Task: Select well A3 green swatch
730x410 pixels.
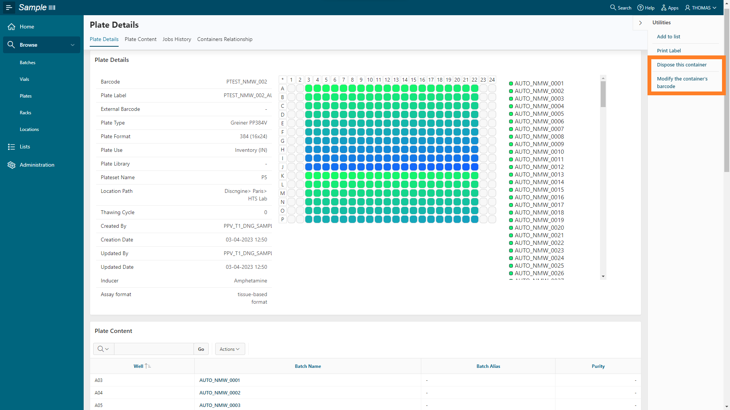Action: pyautogui.click(x=308, y=88)
